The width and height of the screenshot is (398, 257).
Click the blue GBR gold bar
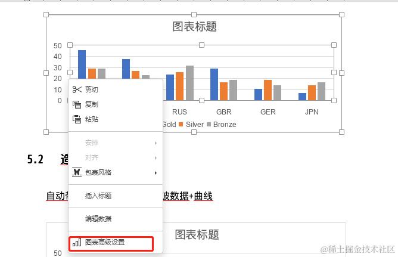point(214,85)
